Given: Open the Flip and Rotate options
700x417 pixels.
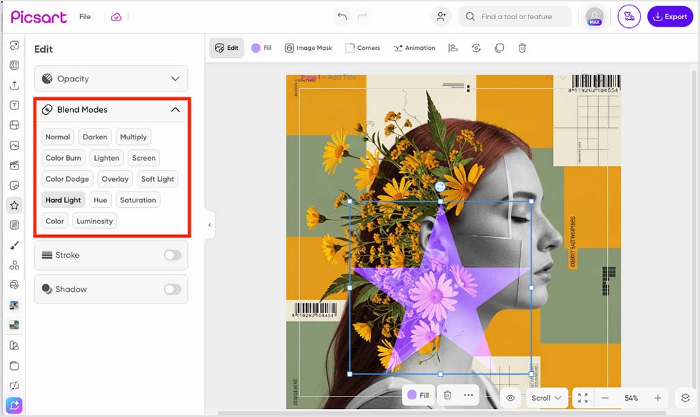Looking at the screenshot, I should click(x=476, y=48).
